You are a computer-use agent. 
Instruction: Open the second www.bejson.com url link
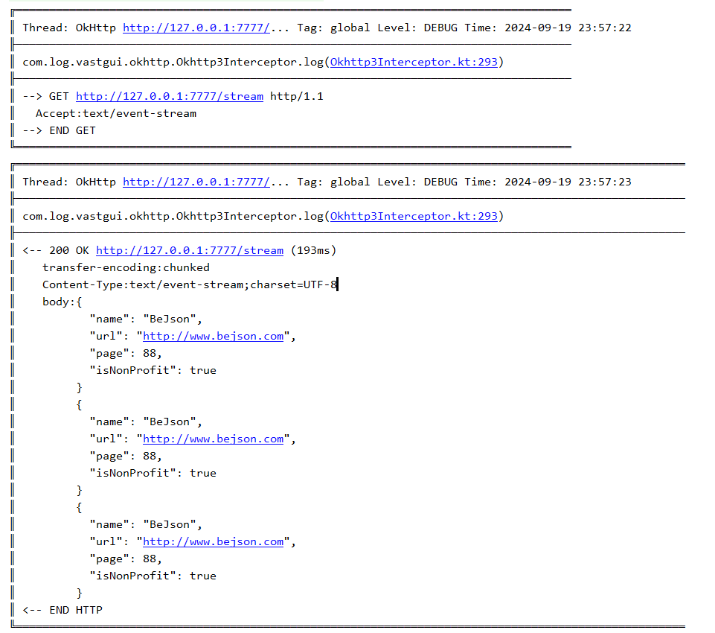click(213, 439)
